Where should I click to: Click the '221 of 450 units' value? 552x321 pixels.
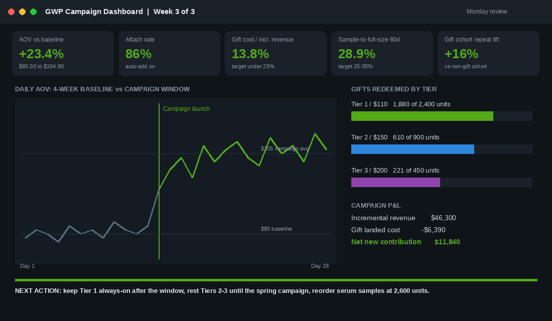tap(416, 171)
